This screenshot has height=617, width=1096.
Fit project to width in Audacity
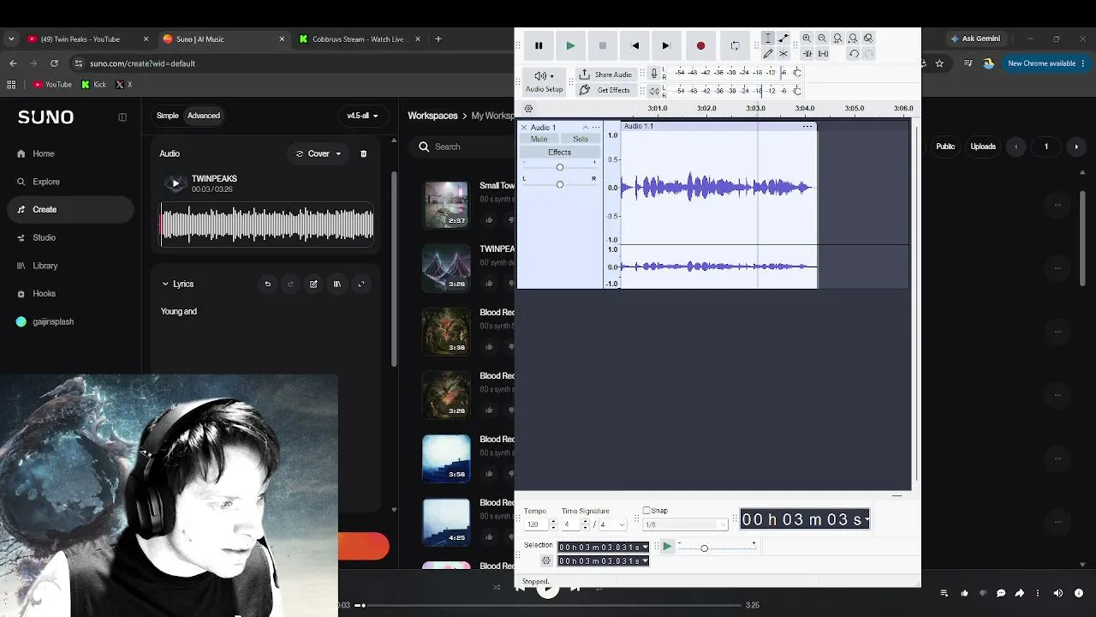pyautogui.click(x=853, y=39)
